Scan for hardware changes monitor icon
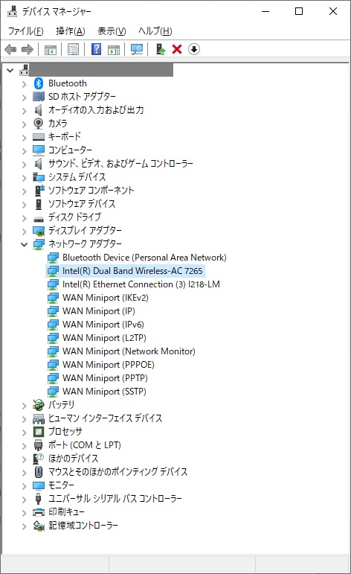The image size is (351, 574). point(137,49)
